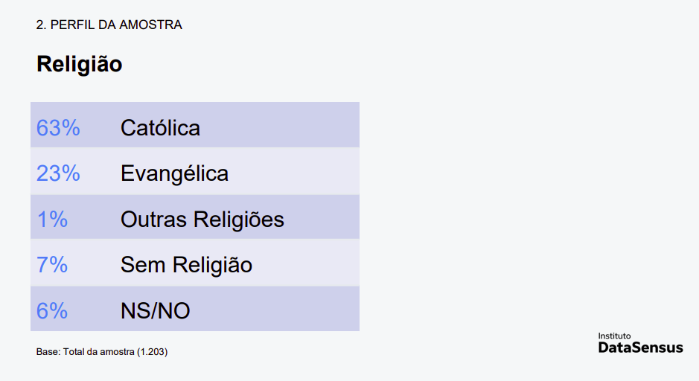The height and width of the screenshot is (381, 699).
Task: Click the 7% value
Action: pyautogui.click(x=51, y=265)
